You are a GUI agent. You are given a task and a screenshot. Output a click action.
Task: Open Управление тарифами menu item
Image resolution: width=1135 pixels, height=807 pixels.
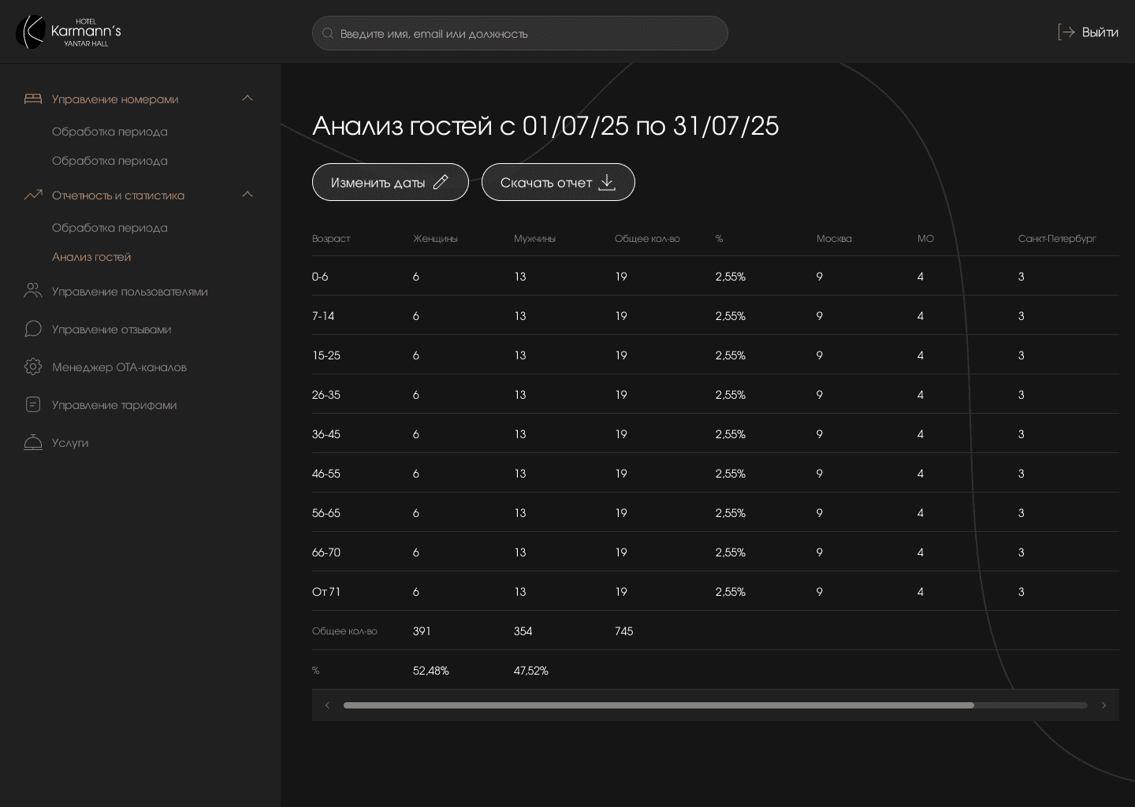coord(114,405)
